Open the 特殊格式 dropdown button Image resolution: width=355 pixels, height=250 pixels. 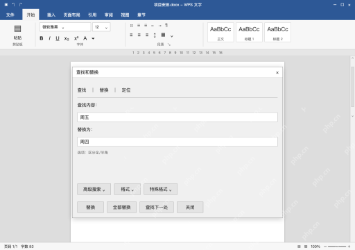[x=160, y=190]
